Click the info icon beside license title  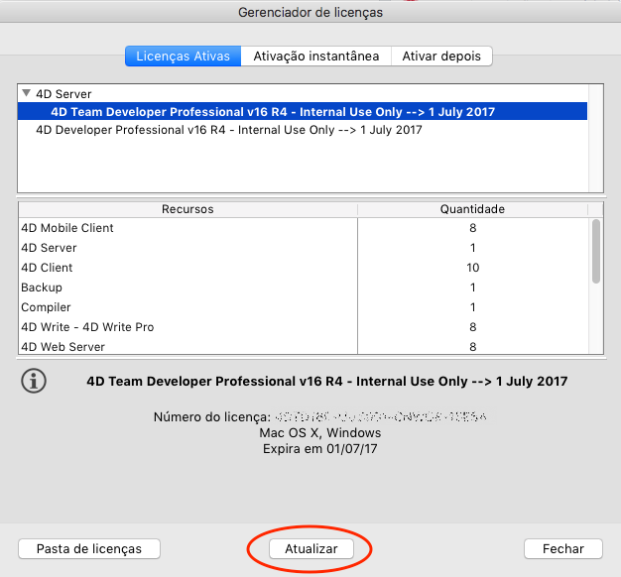click(34, 381)
